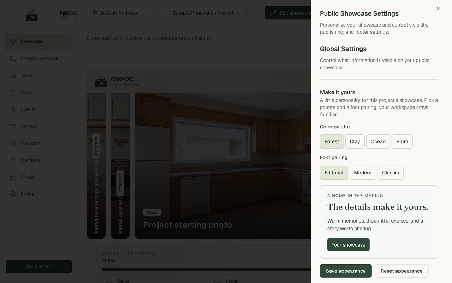
Task: Select the Clay color palette
Action: pyautogui.click(x=355, y=141)
